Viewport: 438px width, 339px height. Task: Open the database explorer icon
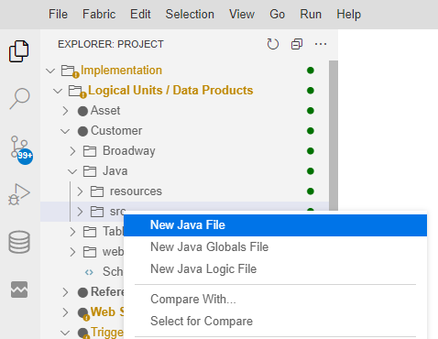click(x=19, y=242)
